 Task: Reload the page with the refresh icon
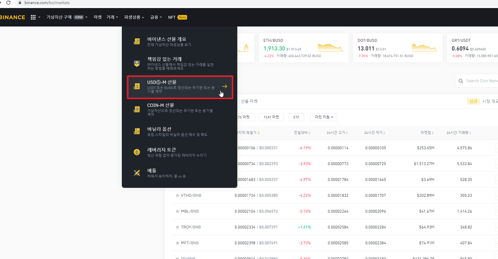tap(8, 3)
